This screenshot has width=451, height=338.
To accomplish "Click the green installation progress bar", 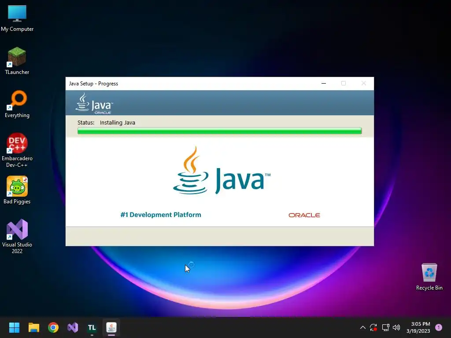I will click(x=219, y=131).
